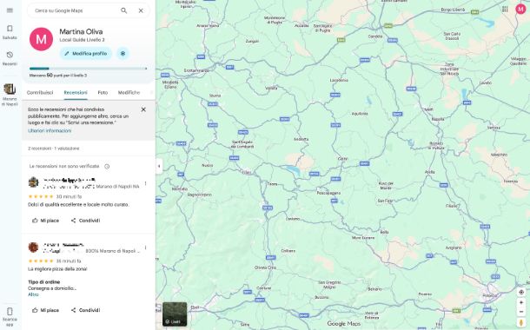Open the pizza review place thumbnail
The image size is (530, 330).
point(33,247)
